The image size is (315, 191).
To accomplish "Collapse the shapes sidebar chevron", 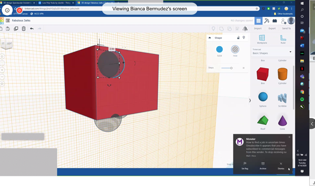I will (x=250, y=100).
